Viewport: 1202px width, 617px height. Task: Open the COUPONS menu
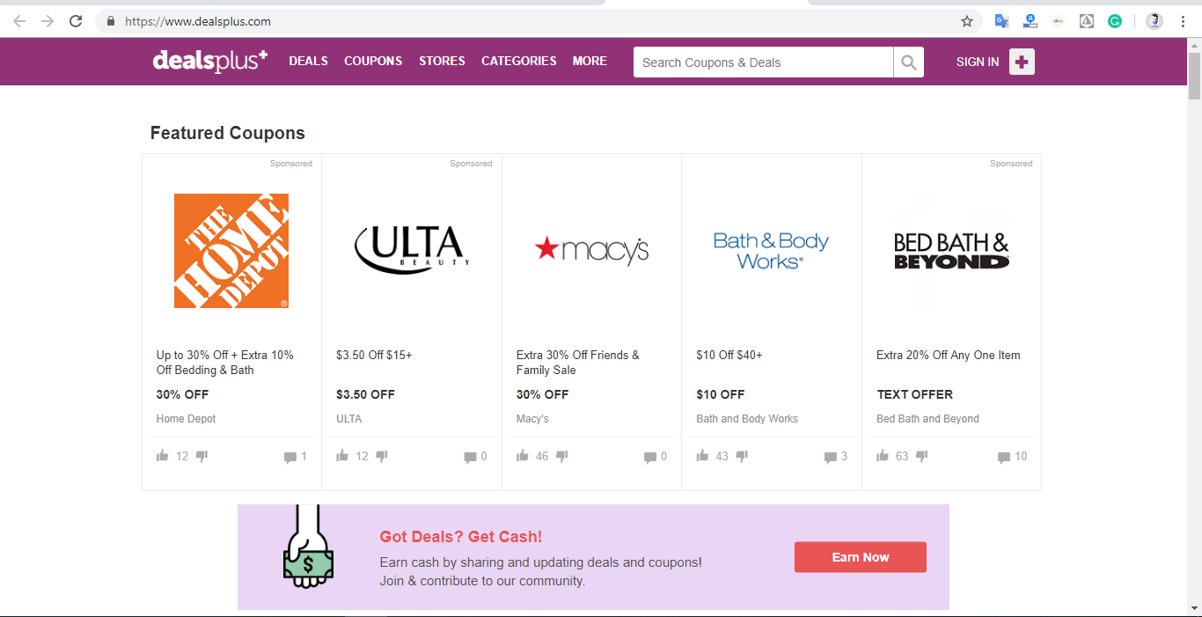[373, 61]
